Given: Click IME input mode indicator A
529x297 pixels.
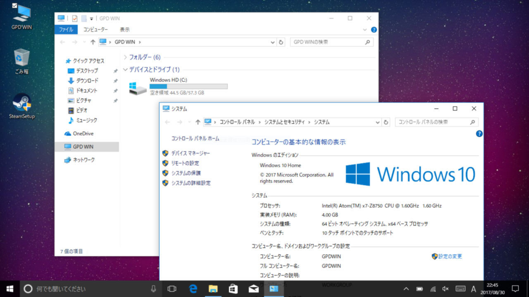Looking at the screenshot, I should [x=474, y=289].
